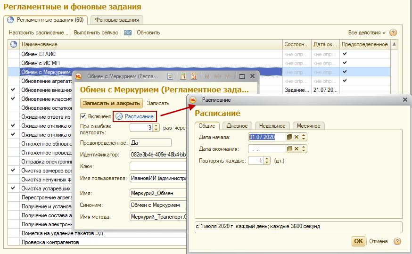This screenshot has width=412, height=254.
Task: Open the Регламентные задания (60) tab
Action: [46, 20]
